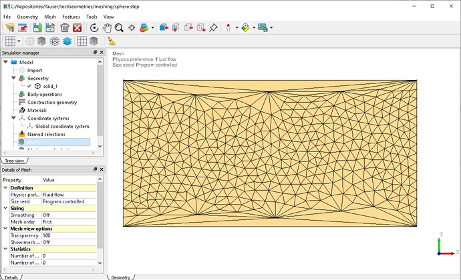Open dropdown arrow beside red-dot selection icon
This screenshot has height=280, width=461.
pos(237,28)
